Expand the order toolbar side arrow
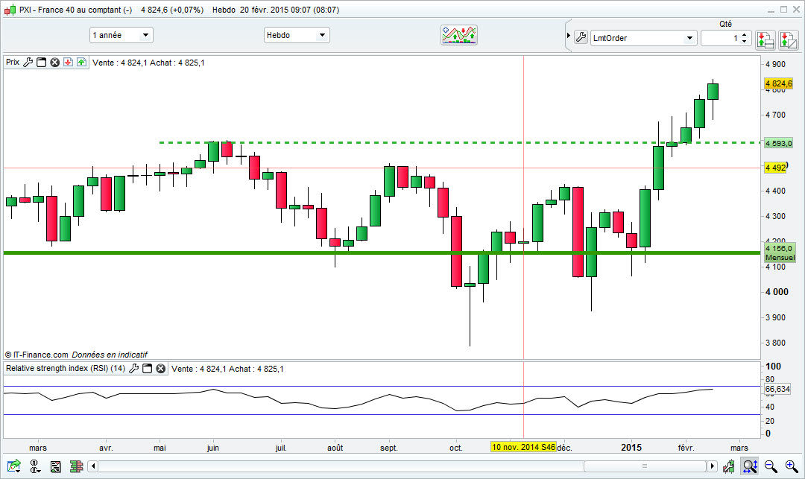 568,36
